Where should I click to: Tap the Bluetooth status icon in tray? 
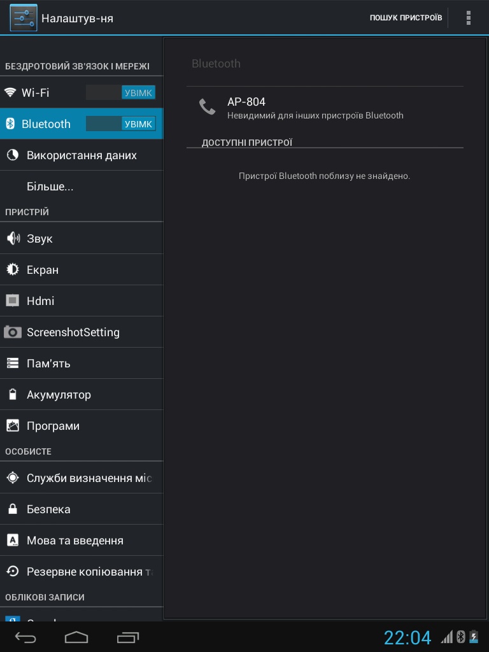(461, 637)
